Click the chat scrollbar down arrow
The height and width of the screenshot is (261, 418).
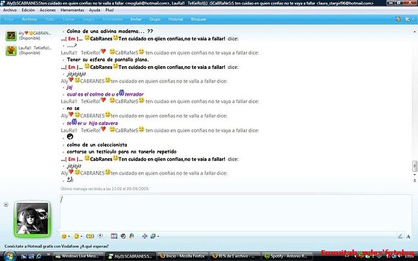point(414,175)
